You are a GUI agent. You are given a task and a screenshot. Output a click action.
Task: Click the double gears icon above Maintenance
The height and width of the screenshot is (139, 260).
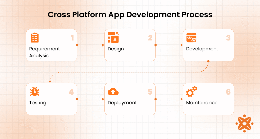191,91
